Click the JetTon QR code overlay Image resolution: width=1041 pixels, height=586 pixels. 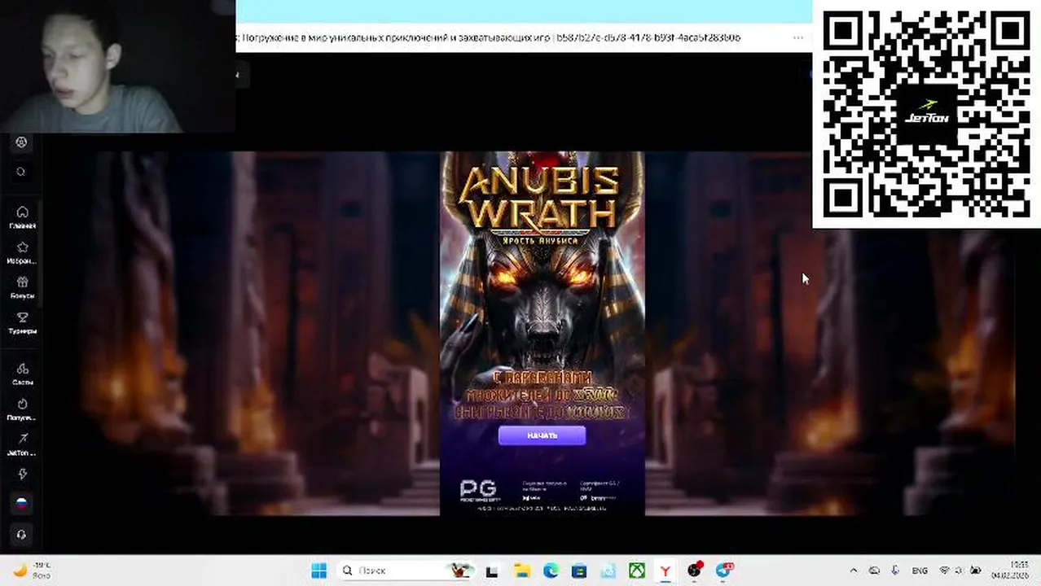click(927, 114)
